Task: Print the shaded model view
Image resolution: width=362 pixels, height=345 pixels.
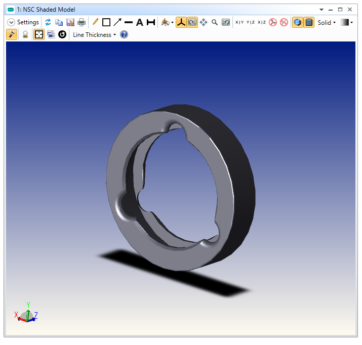Action: pyautogui.click(x=82, y=22)
